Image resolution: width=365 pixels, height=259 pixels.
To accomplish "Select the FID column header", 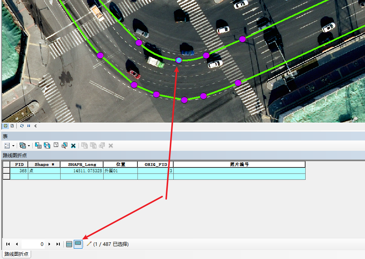I will (19, 164).
